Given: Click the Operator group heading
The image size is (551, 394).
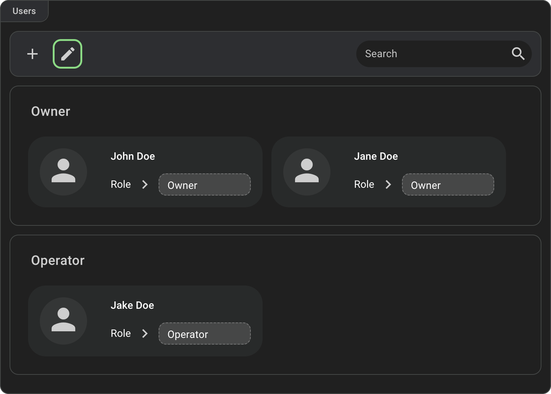Looking at the screenshot, I should [x=58, y=260].
